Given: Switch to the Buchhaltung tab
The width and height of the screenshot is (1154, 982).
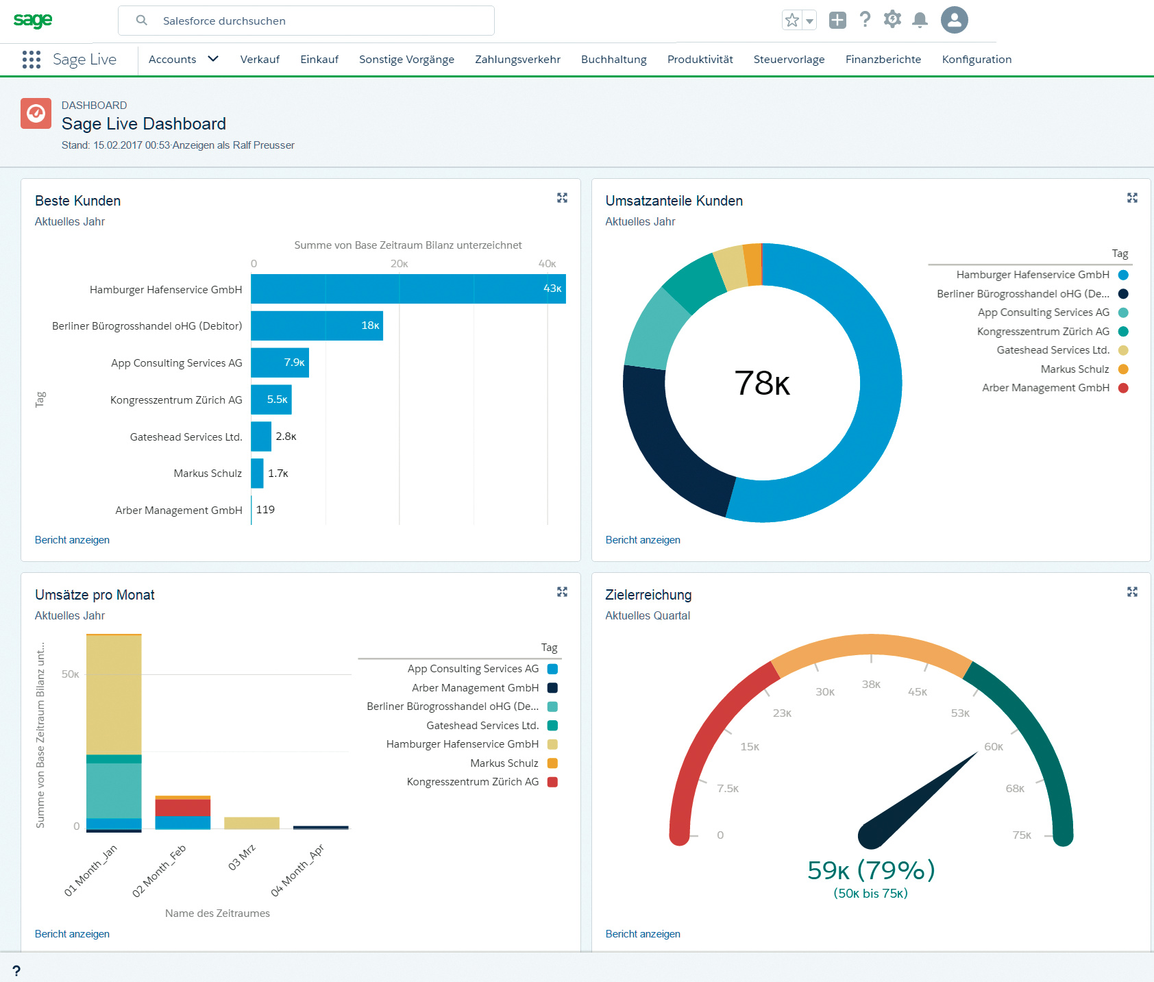Looking at the screenshot, I should tap(613, 60).
